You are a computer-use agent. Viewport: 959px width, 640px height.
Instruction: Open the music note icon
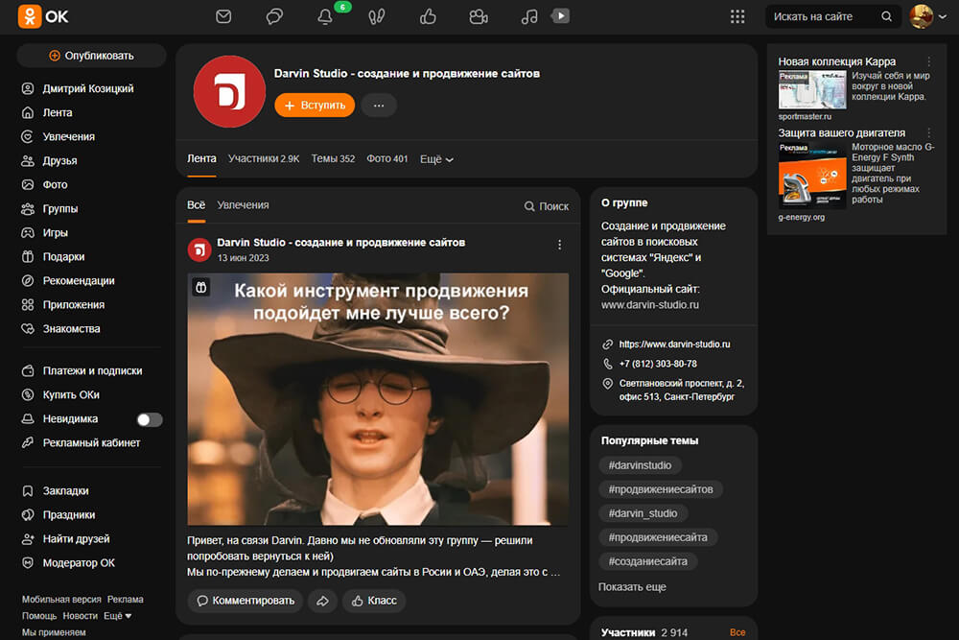tap(529, 16)
